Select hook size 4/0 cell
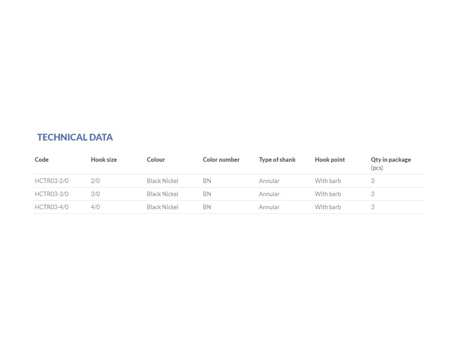This screenshot has height=347, width=463. click(x=95, y=207)
